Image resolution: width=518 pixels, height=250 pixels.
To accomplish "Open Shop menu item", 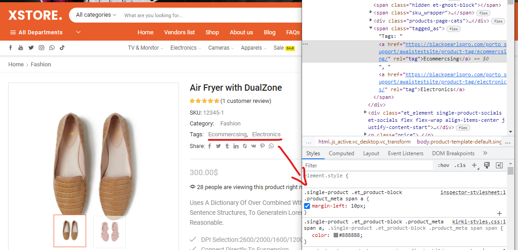I will (x=212, y=32).
